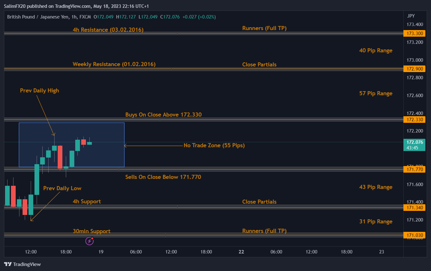Select the green 172.076 current price label
Viewport: 431px width, 271px height.
415,142
